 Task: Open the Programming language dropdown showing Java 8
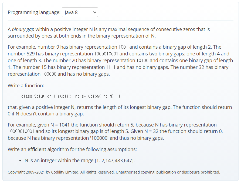80,12
